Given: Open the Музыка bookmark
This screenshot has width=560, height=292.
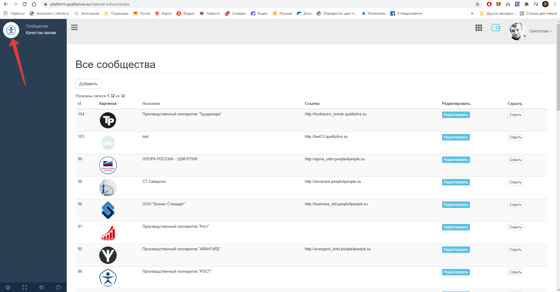Looking at the screenshot, I should tap(282, 13).
